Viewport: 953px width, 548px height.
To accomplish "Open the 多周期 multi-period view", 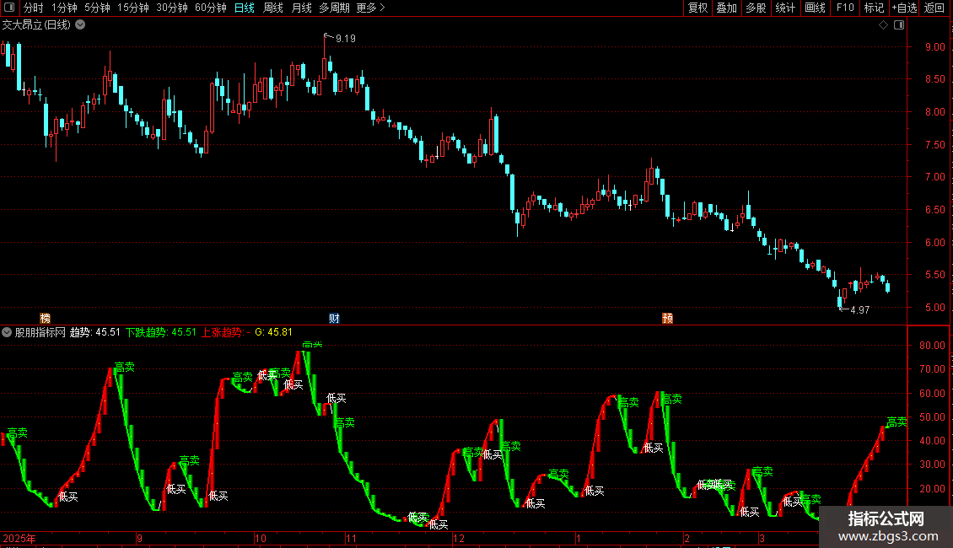I will coord(334,8).
